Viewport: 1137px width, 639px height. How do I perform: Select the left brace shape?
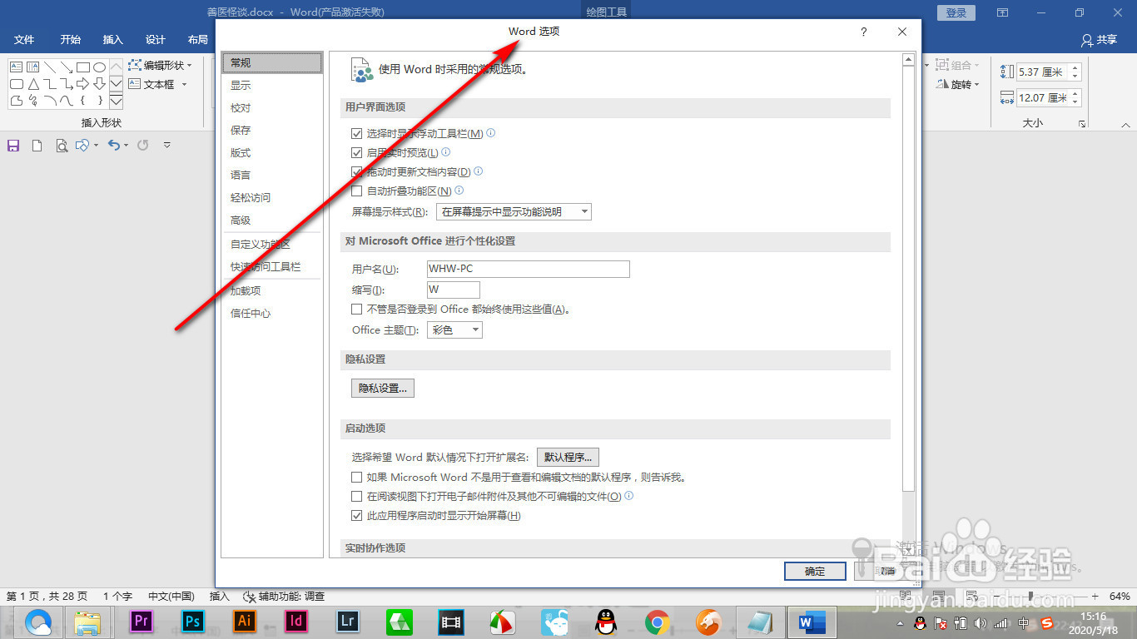[83, 101]
